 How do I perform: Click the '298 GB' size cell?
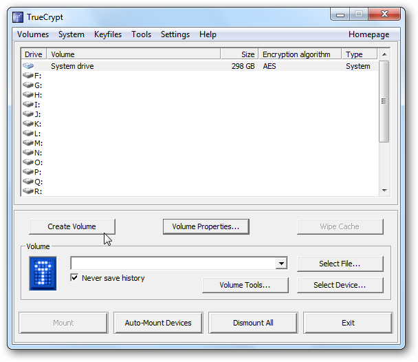click(x=243, y=66)
